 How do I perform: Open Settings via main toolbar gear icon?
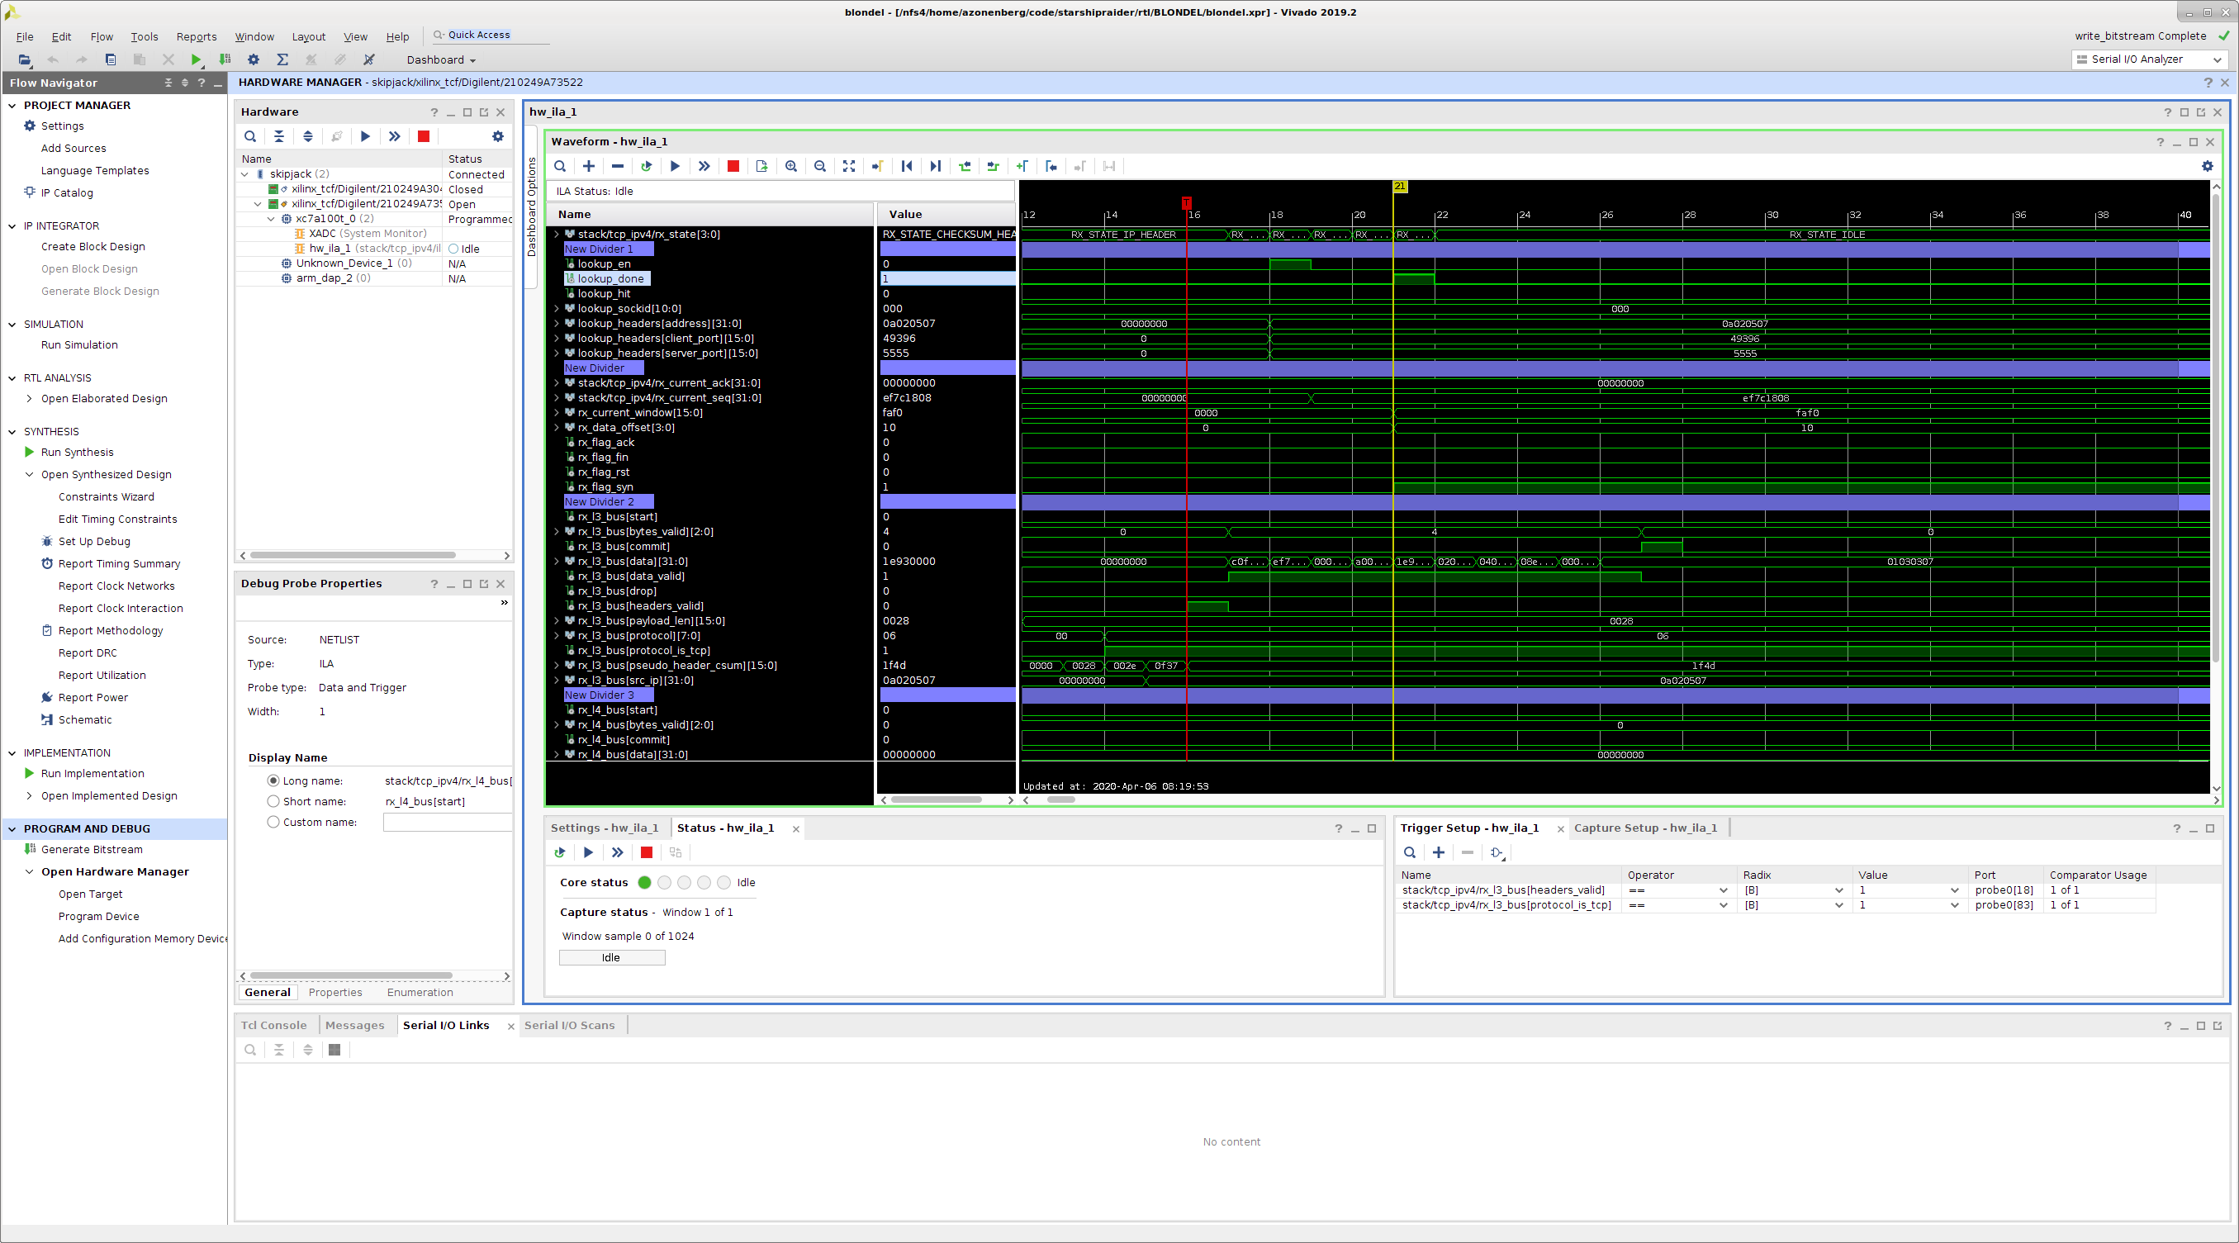pyautogui.click(x=254, y=60)
